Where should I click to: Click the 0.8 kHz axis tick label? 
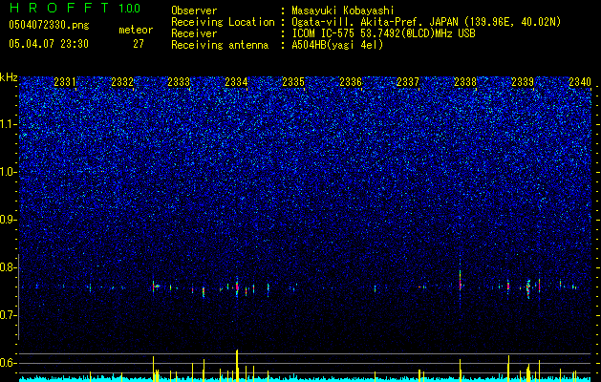click(9, 267)
